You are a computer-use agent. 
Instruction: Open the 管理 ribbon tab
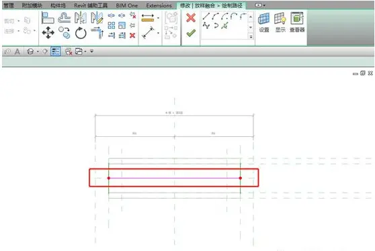[9, 5]
